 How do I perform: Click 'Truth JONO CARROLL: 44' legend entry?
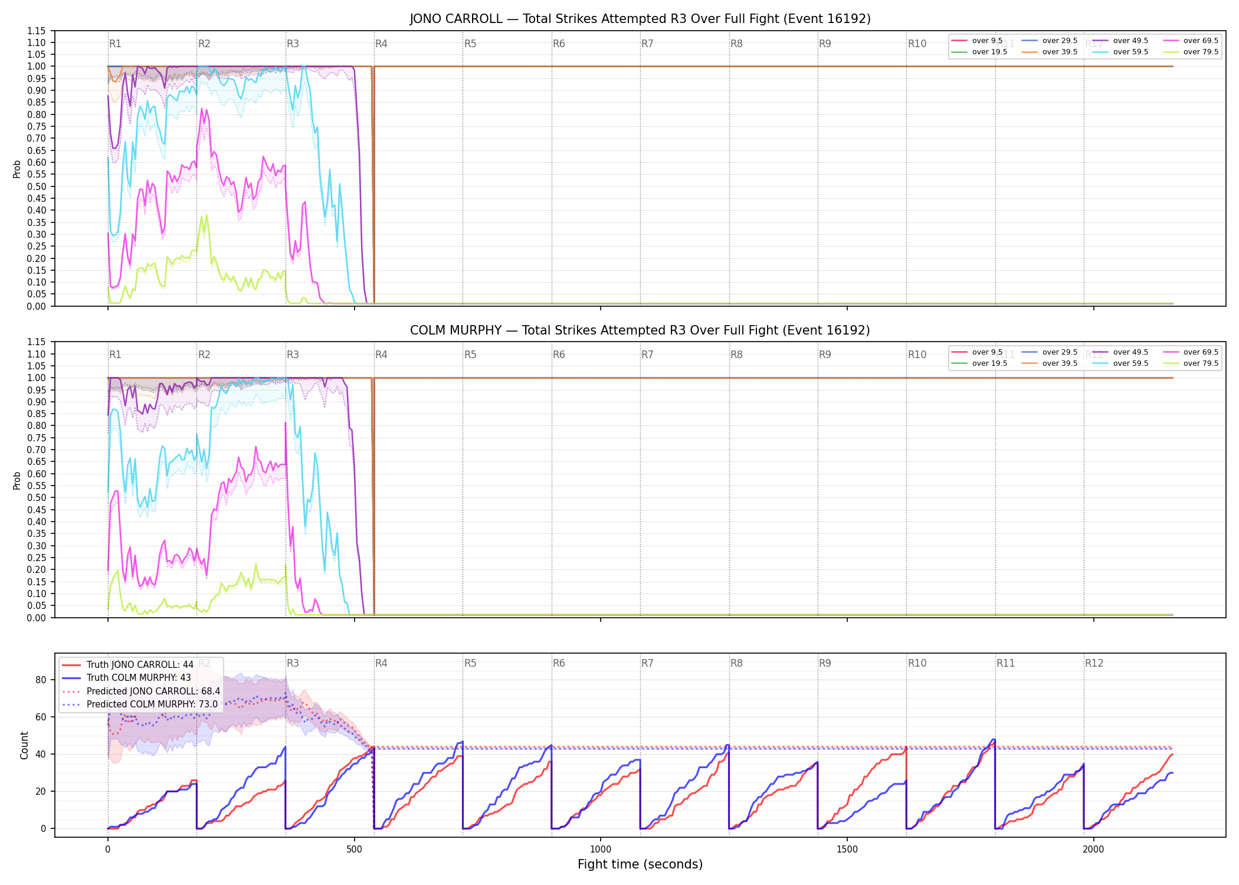pos(127,665)
